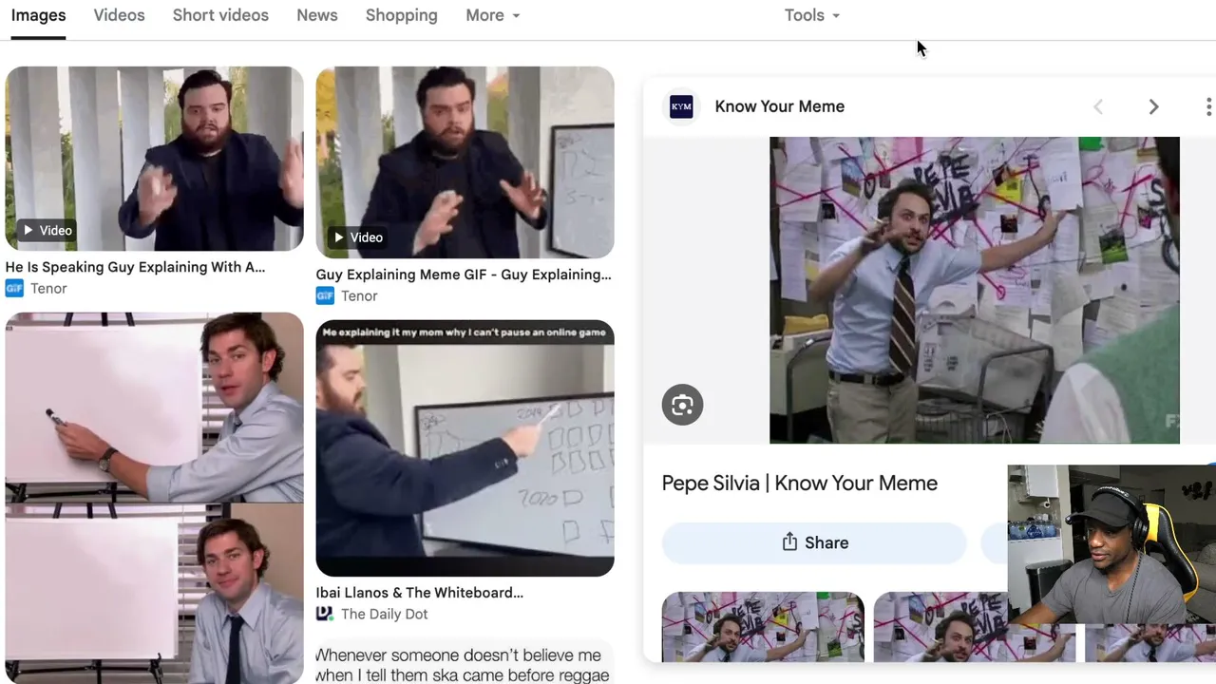Click 'Tenor' source text under 'Guy Explaining Meme GIF'
The image size is (1216, 684).
pos(359,296)
